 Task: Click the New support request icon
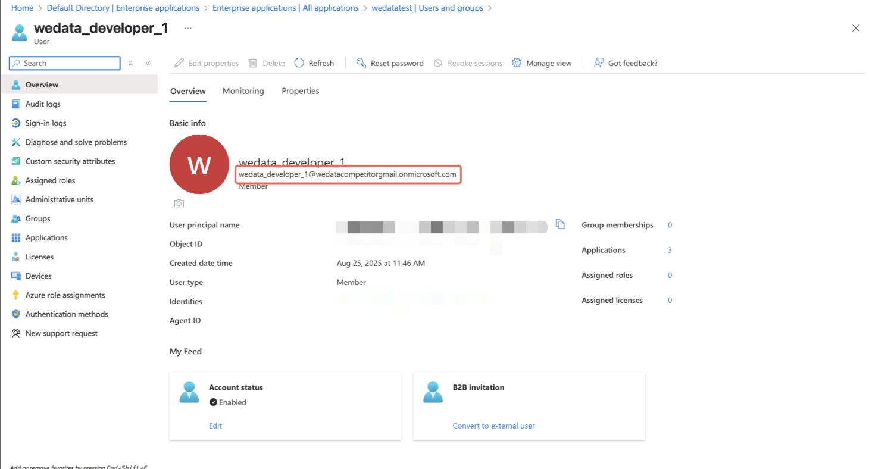[16, 333]
